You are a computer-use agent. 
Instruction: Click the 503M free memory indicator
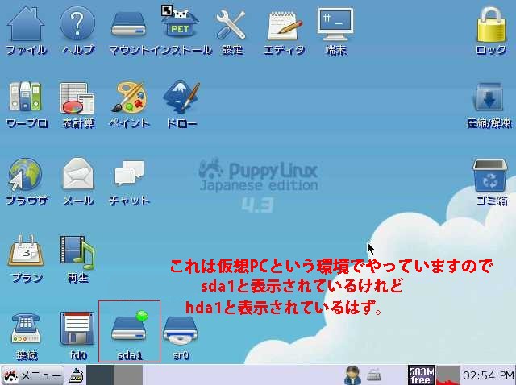click(421, 375)
